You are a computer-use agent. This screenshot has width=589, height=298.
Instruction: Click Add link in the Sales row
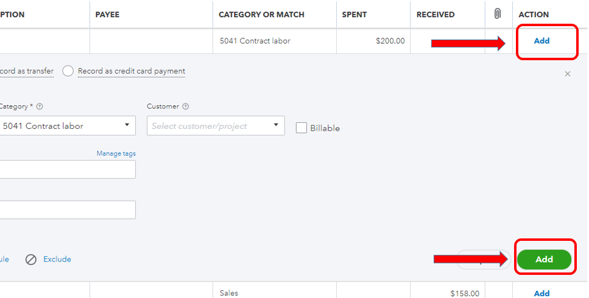(541, 293)
